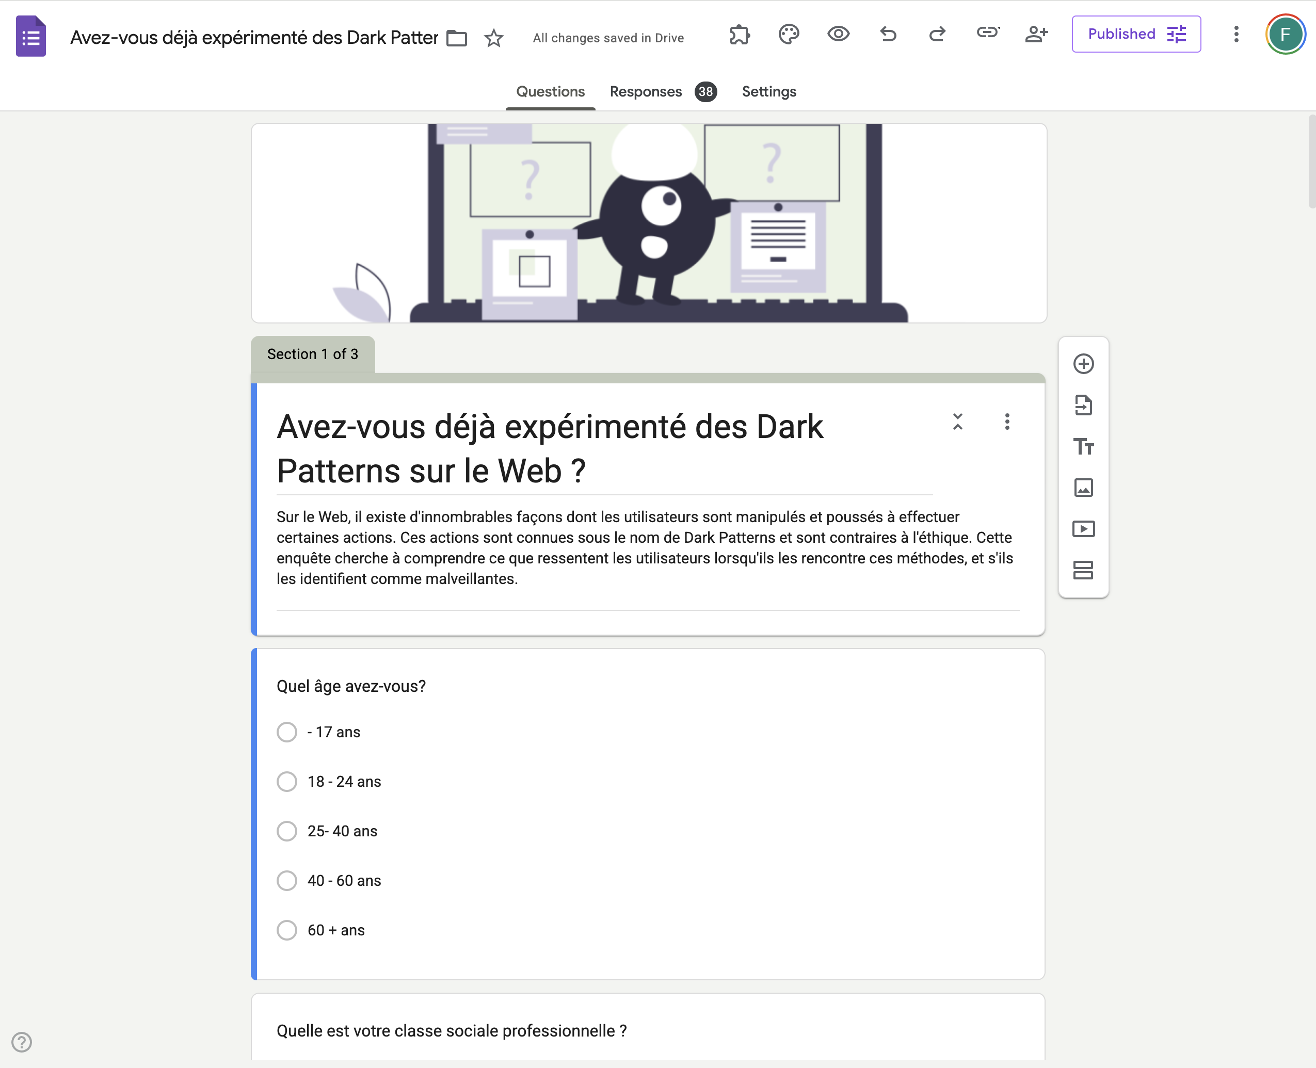Collapse Section 1 with the collapse arrows
This screenshot has height=1068, width=1316.
click(x=958, y=423)
